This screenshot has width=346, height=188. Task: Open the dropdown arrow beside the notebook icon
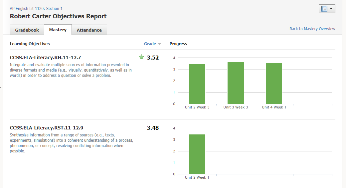[331, 9]
